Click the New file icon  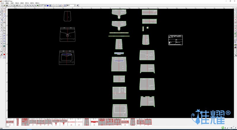tap(1, 5)
